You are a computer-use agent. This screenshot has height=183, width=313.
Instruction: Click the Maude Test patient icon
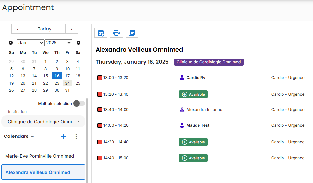[182, 125]
